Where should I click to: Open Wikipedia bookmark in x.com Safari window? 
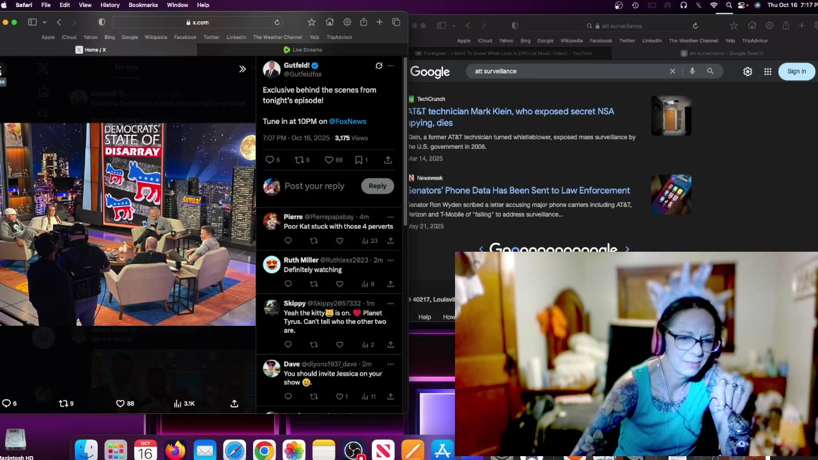(156, 37)
